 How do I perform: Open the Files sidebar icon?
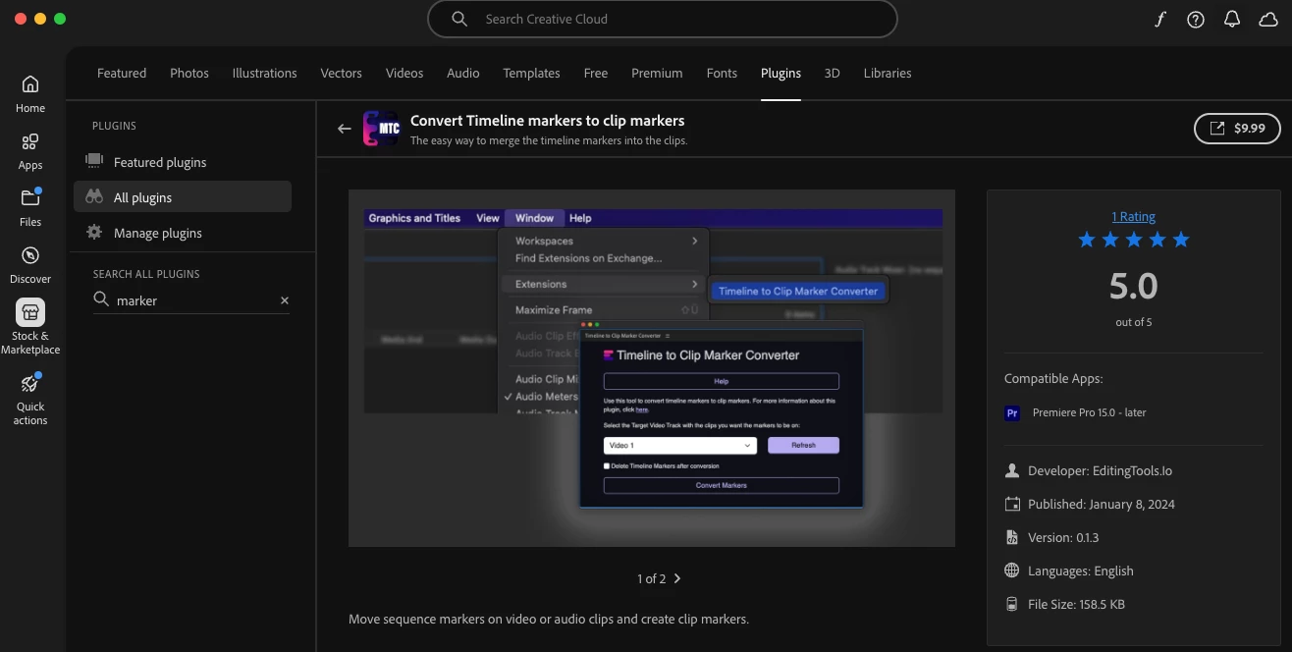tap(30, 198)
